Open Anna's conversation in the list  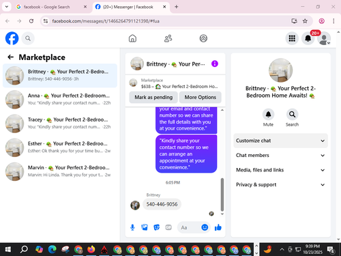point(60,100)
